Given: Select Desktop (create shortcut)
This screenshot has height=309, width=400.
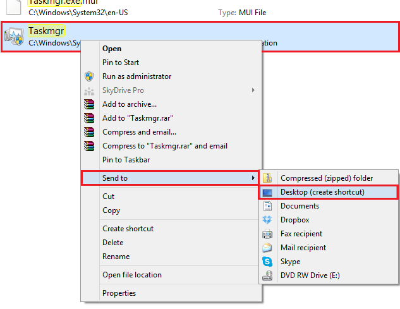Looking at the screenshot, I should [329, 192].
